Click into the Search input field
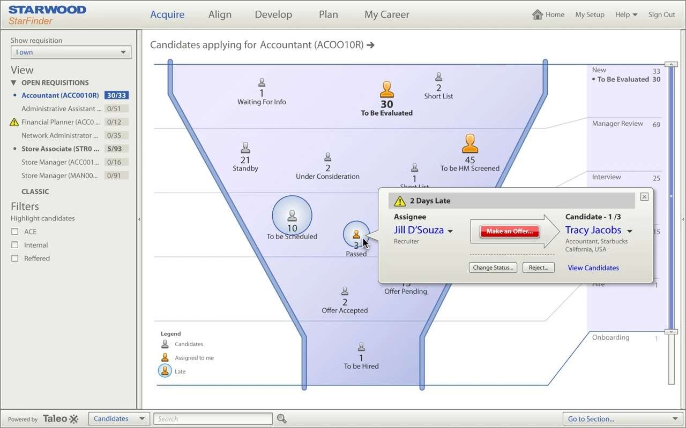Viewport: 686px width, 428px height. tap(213, 419)
